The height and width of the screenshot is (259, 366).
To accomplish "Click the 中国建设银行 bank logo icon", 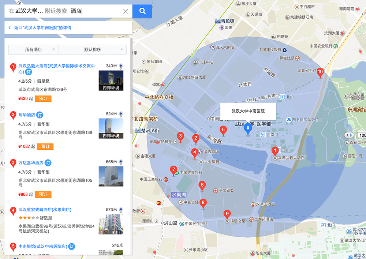I will (284, 50).
